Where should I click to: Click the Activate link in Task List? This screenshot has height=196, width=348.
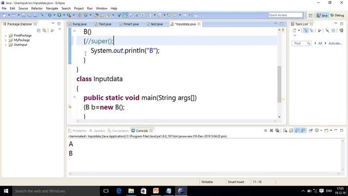(335, 44)
